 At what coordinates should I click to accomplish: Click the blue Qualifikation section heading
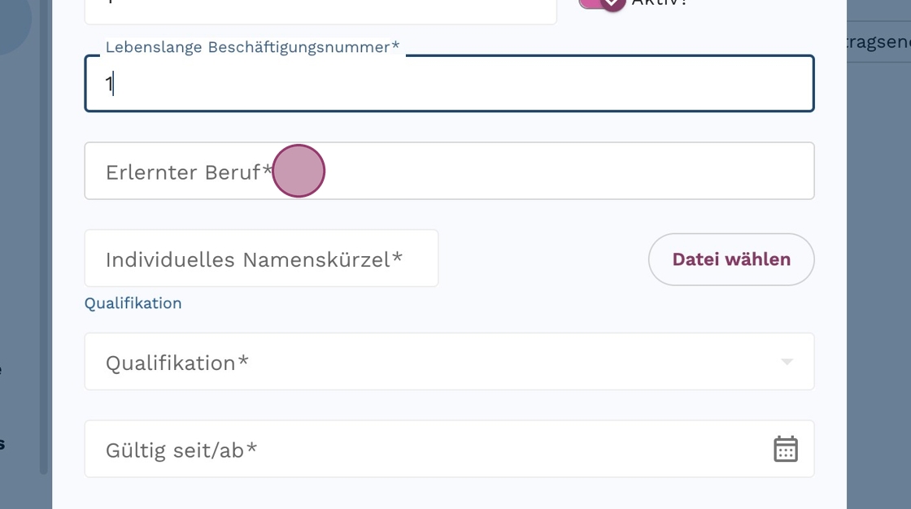click(133, 303)
